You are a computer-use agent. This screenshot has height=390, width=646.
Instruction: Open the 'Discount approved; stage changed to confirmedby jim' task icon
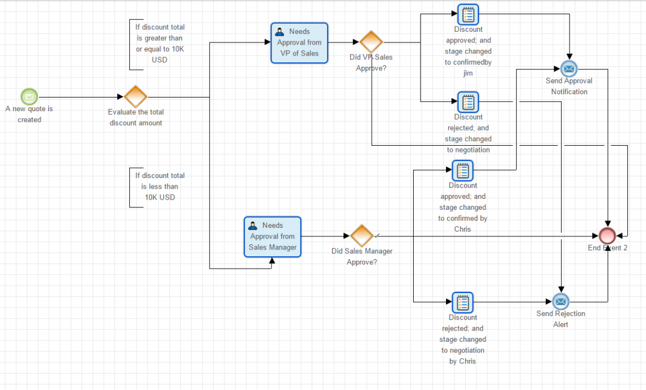468,14
